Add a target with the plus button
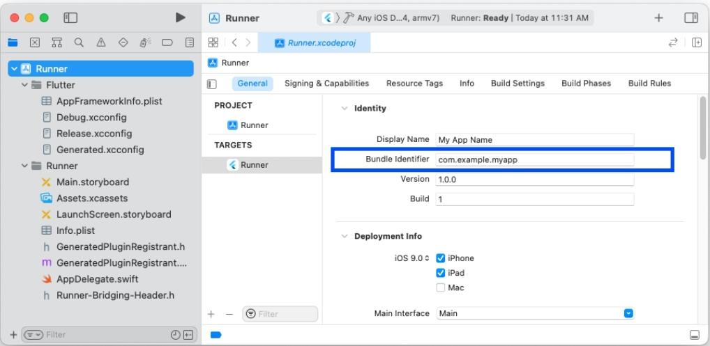710x346 pixels. [x=211, y=314]
